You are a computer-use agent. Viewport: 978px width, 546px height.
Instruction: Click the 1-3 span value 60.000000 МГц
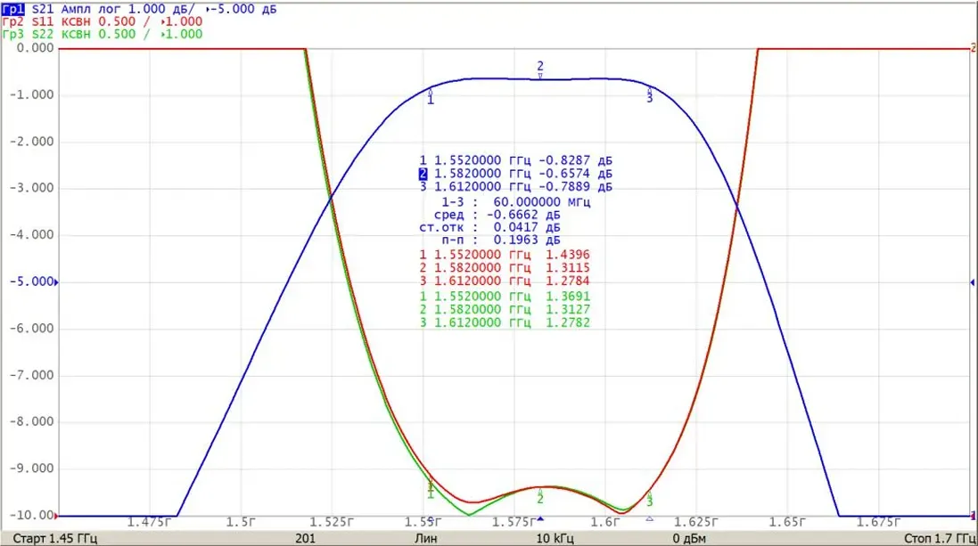point(541,202)
